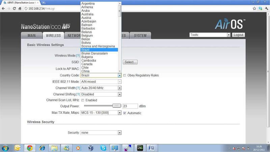
Task: Switch to the WIRELESS tab
Action: 53,35
